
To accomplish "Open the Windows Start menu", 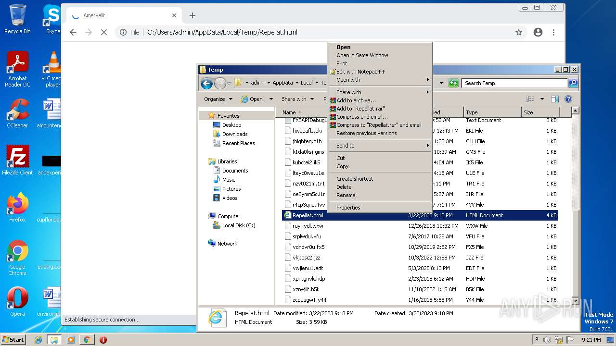I will (x=13, y=339).
